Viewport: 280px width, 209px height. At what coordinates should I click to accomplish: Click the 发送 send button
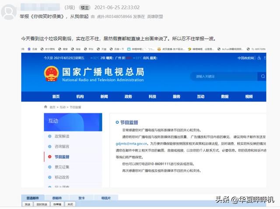click(x=28, y=204)
